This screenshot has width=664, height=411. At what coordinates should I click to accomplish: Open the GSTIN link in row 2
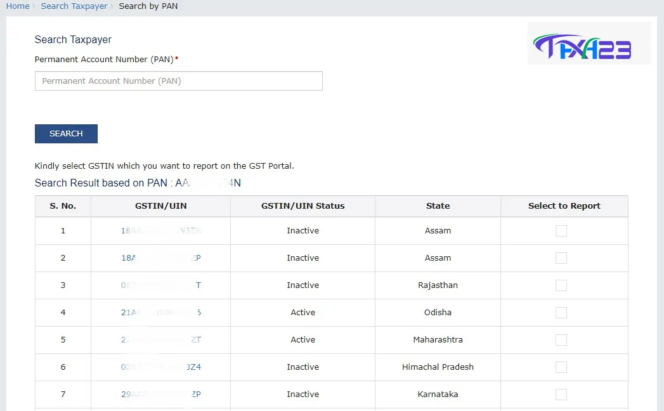click(x=161, y=258)
